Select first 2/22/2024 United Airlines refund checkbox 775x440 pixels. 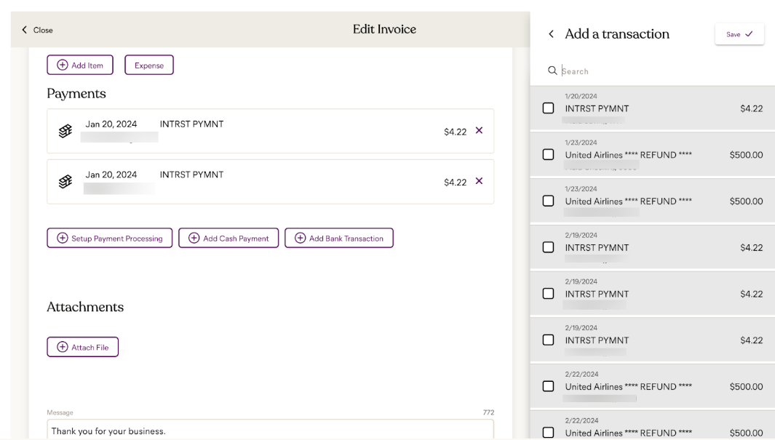[549, 386]
